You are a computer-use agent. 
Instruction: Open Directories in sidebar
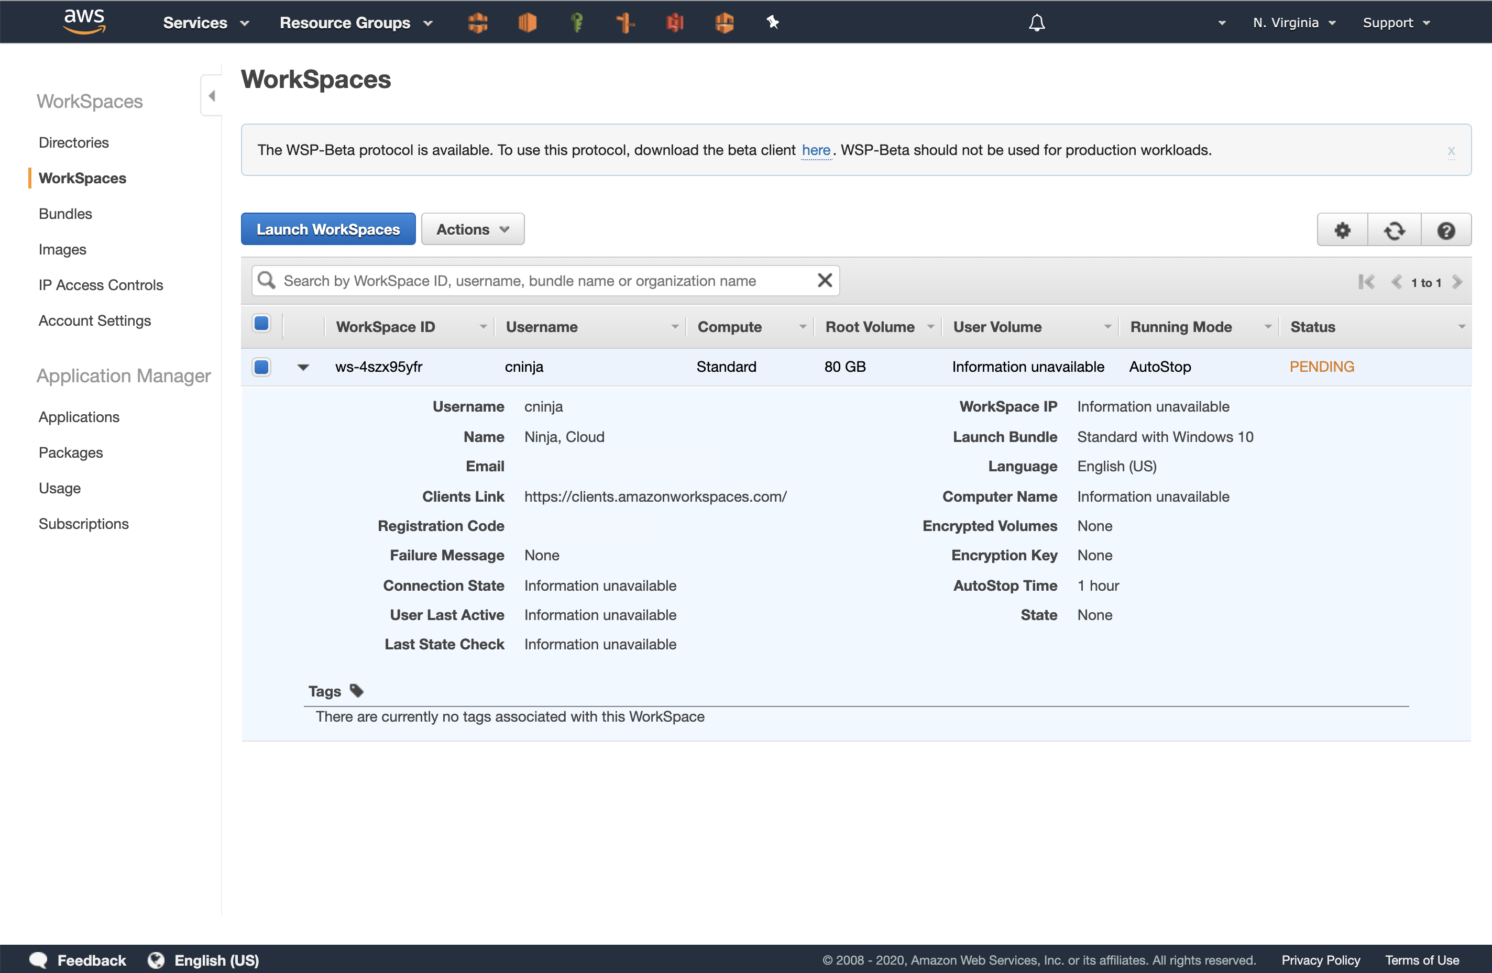(73, 142)
